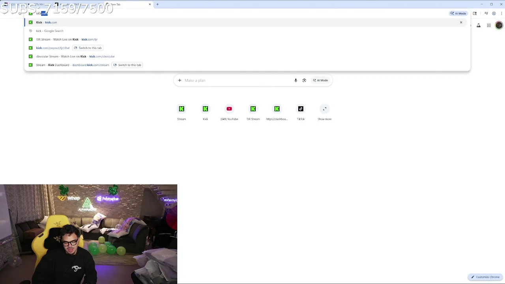
Task: Expand shortcuts with Show more
Action: [x=325, y=112]
